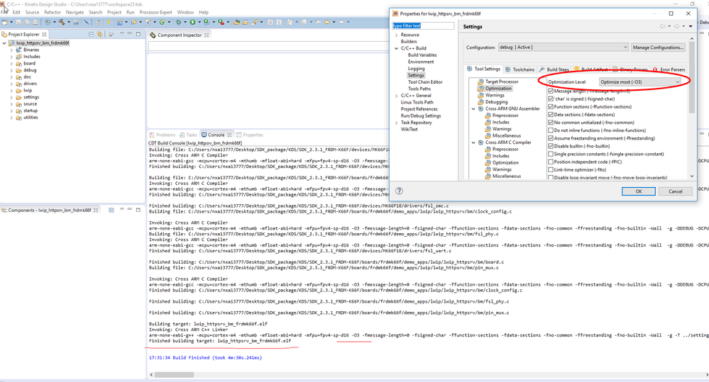Open the Navigate menu
The image size is (709, 382).
(x=75, y=12)
